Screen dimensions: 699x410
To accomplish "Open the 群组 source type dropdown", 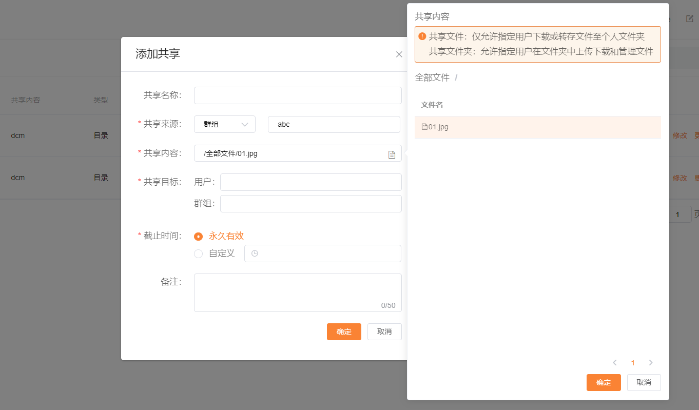I will (225, 124).
